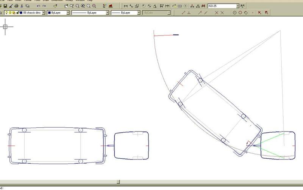The width and height of the screenshot is (303, 190).
Task: Open the linetype ByLayer dropdown
Action: 108,13
